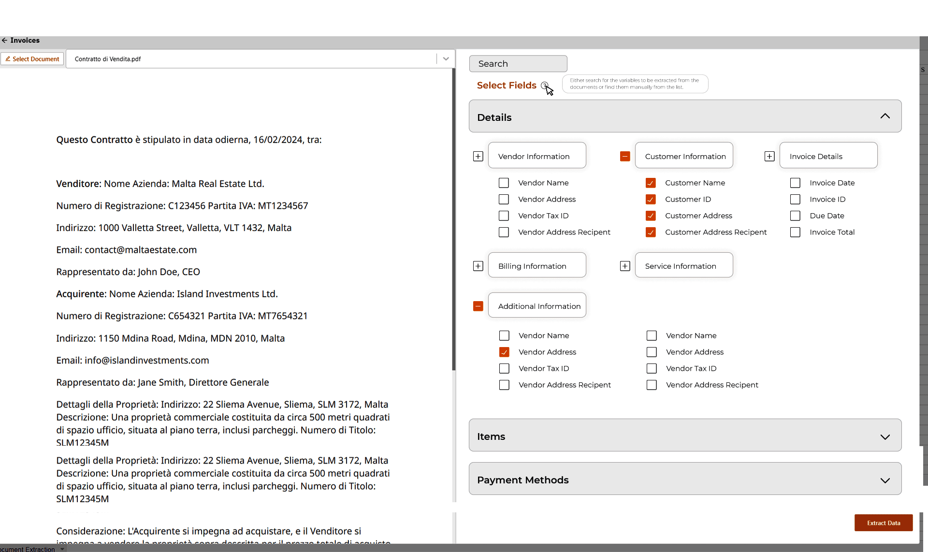
Task: Click the back arrow next to Invoices
Action: 4,41
